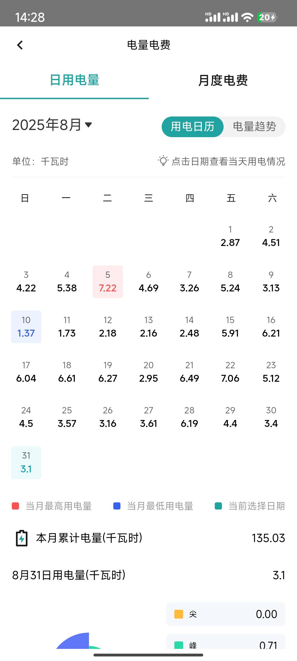297x661 pixels.
Task: Select August 5 with 7.22 usage
Action: tap(108, 282)
